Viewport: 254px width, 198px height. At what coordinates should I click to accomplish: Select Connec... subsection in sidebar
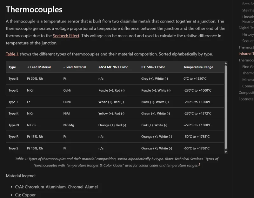(x=248, y=86)
